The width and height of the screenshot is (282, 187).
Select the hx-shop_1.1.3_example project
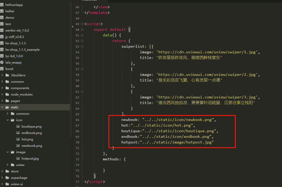(22, 50)
